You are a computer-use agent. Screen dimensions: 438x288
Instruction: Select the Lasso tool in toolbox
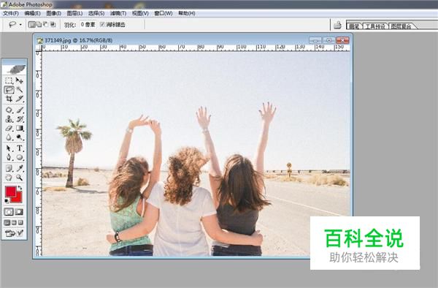point(9,90)
